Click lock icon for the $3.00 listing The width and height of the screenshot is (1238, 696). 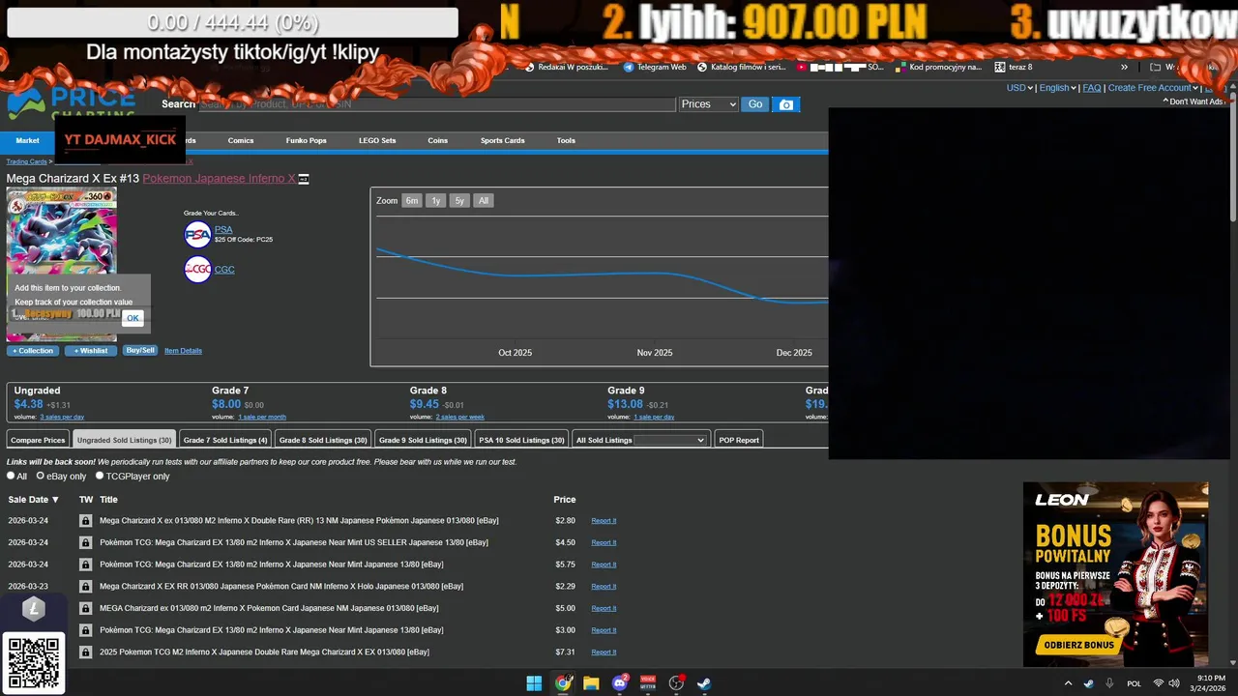click(85, 630)
